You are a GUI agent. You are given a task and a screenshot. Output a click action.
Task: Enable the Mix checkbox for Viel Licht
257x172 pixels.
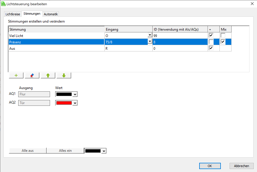pos(223,36)
